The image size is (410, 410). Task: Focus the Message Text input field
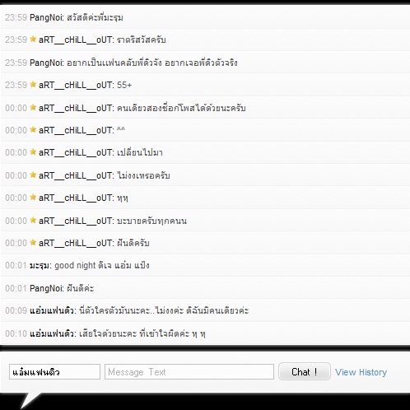(189, 372)
